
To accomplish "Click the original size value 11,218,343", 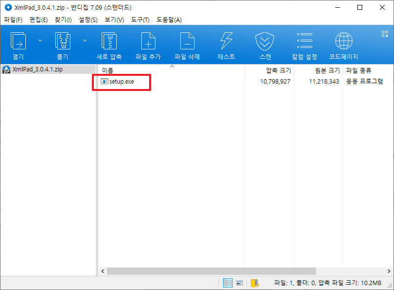I will 324,82.
